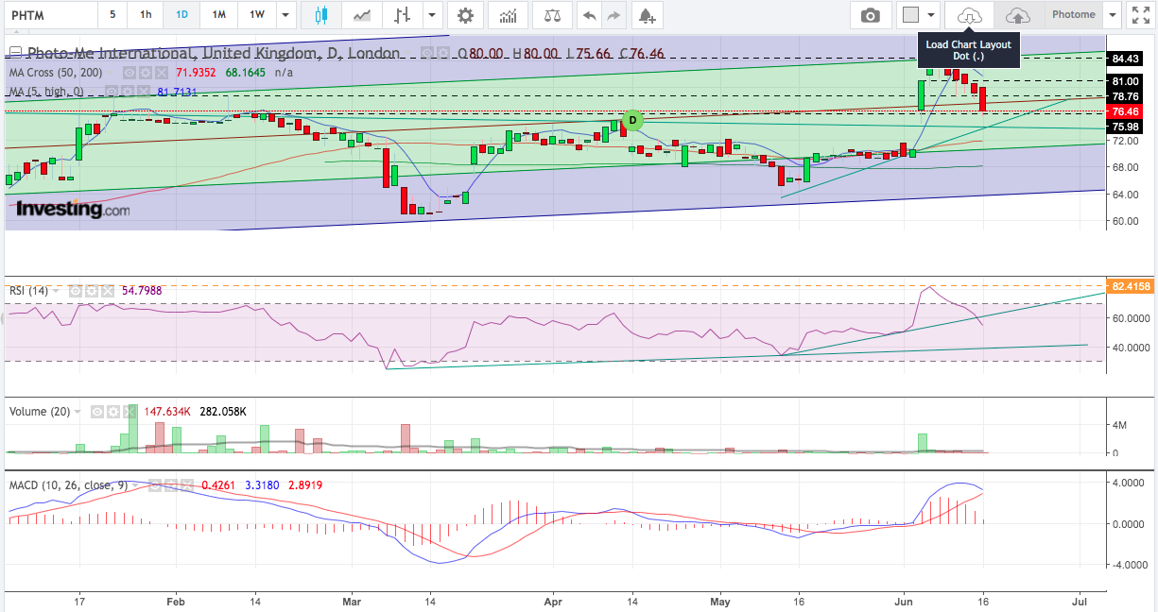Open the white color swatch box

(x=910, y=15)
